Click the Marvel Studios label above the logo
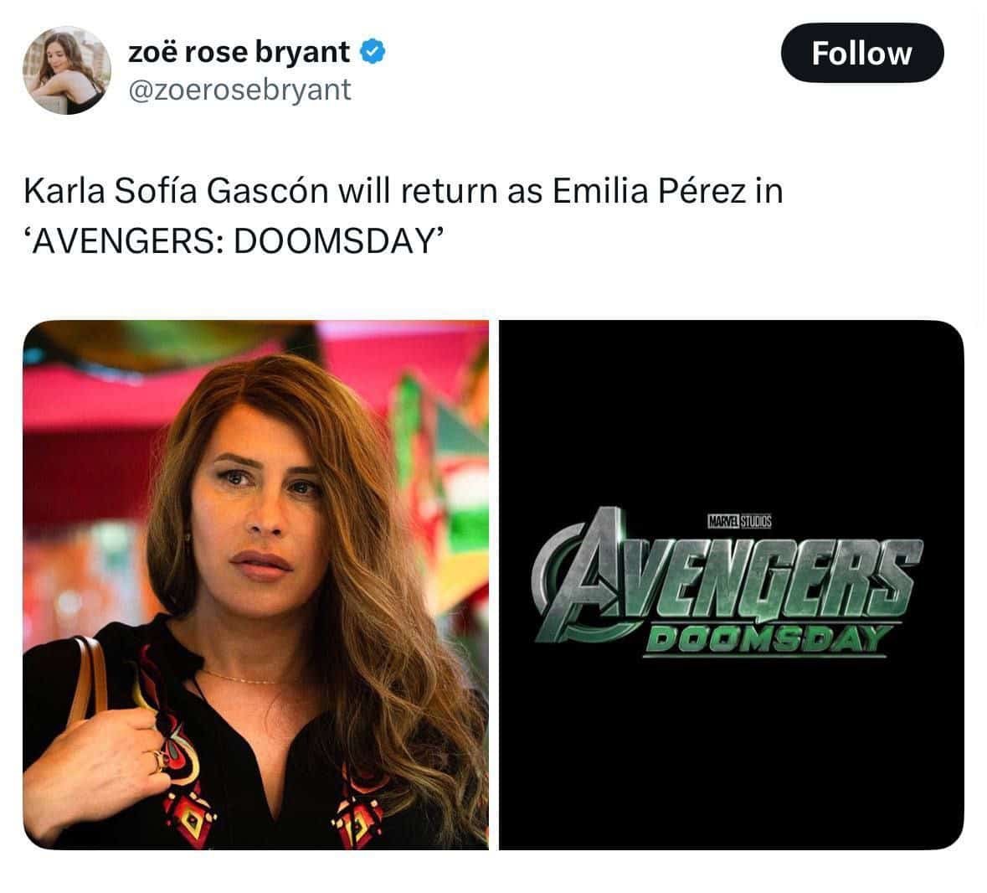The width and height of the screenshot is (987, 893). tap(739, 521)
